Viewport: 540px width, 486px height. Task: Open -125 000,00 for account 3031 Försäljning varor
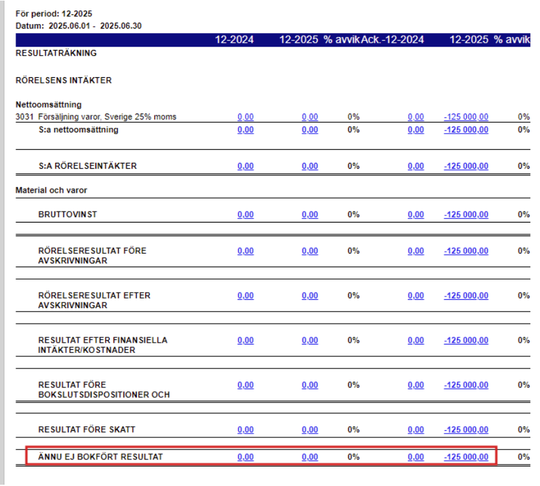(x=465, y=117)
